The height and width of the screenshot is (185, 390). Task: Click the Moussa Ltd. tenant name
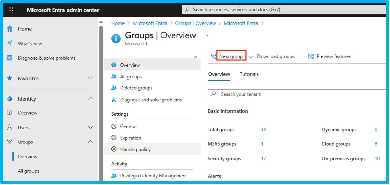137,44
